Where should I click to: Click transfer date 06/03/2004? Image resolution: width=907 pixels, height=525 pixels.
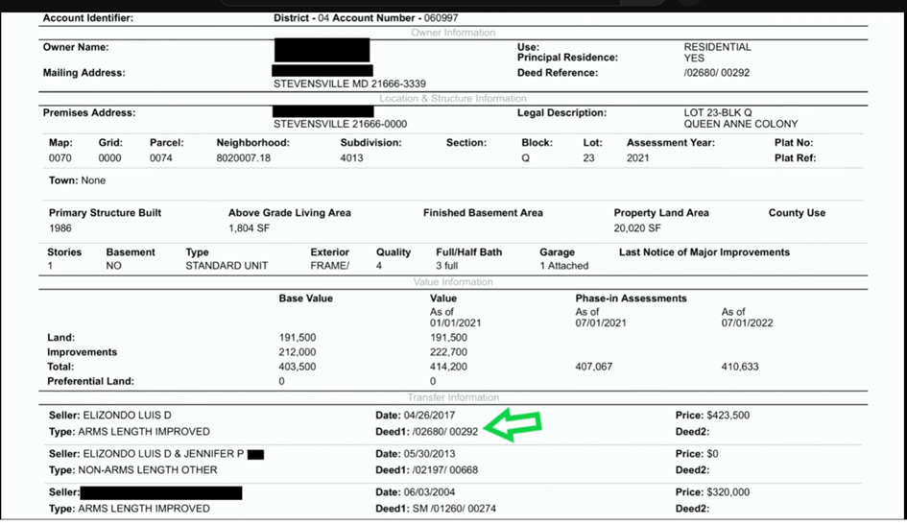(x=429, y=492)
